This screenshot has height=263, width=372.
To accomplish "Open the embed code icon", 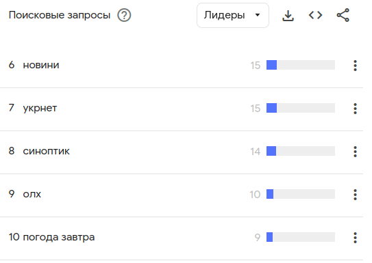I will click(315, 16).
